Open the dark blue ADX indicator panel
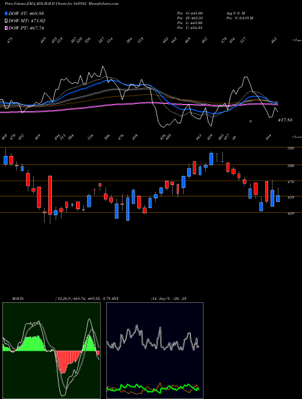The width and height of the screenshot is (302, 399). [x=155, y=351]
